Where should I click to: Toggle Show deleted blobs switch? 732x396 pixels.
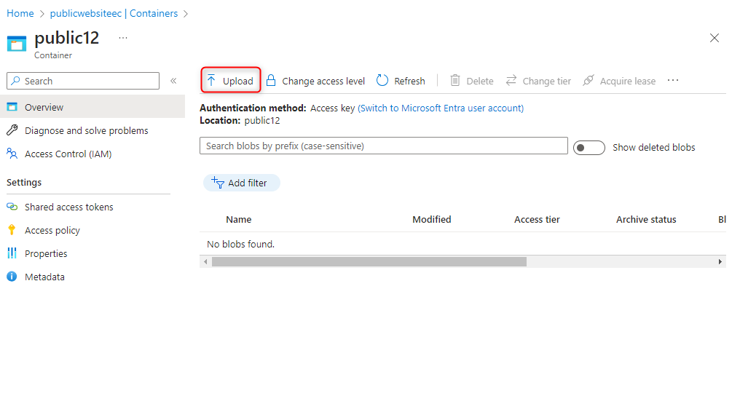pyautogui.click(x=589, y=148)
